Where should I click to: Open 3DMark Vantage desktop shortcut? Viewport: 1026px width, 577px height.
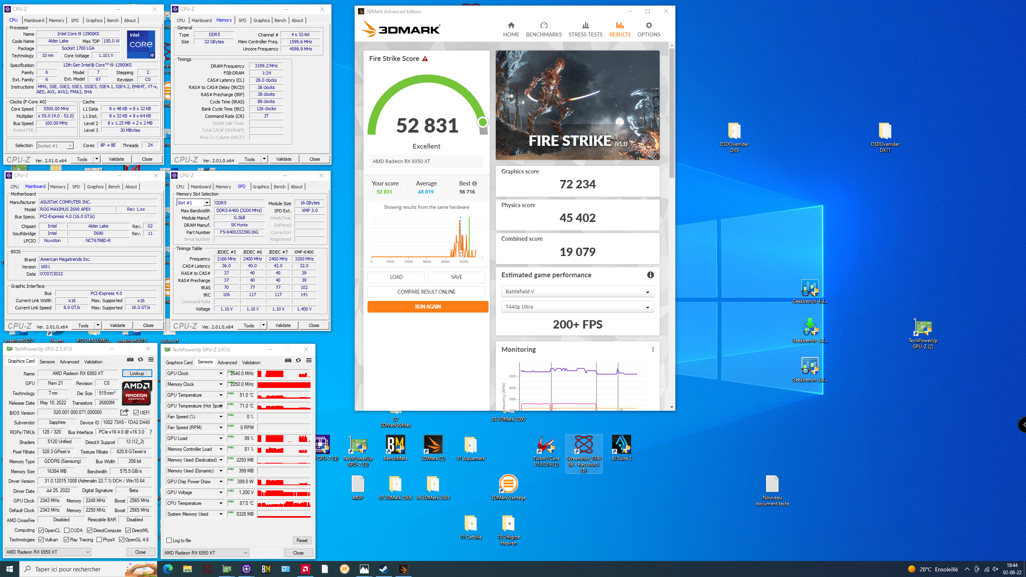coord(508,487)
